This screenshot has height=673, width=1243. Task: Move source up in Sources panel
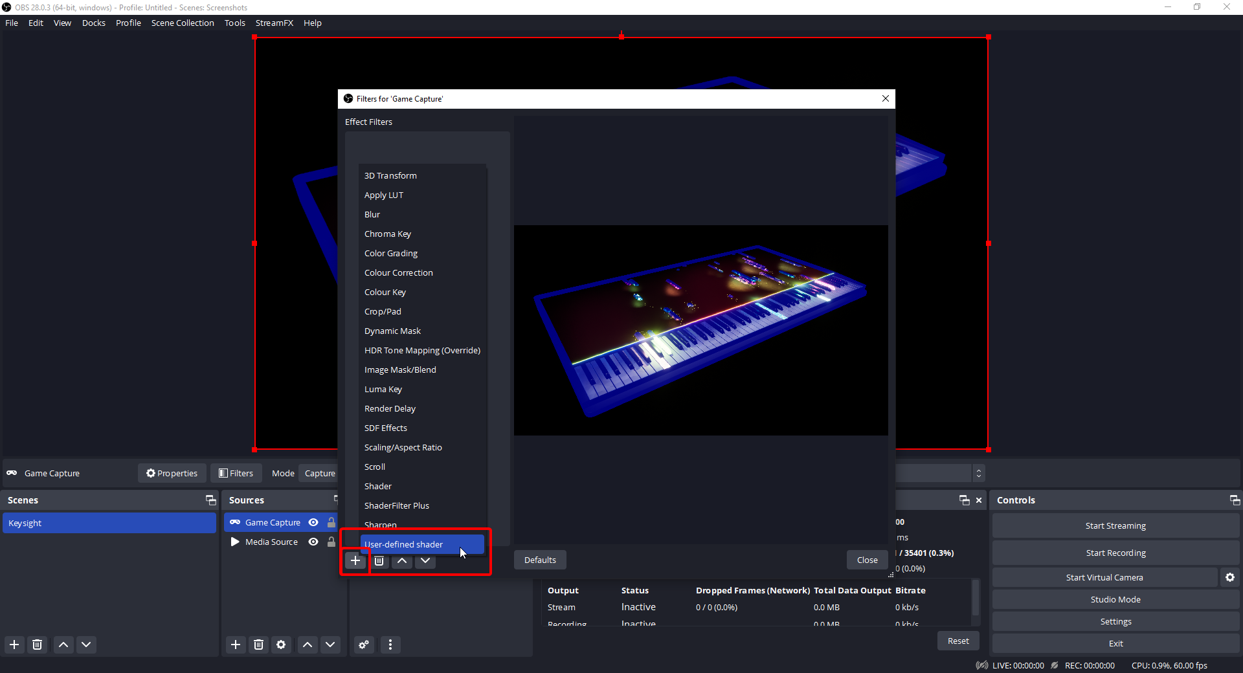pos(308,645)
